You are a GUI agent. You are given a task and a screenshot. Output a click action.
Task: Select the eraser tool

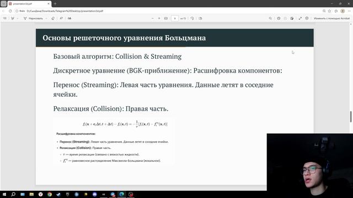53,18
